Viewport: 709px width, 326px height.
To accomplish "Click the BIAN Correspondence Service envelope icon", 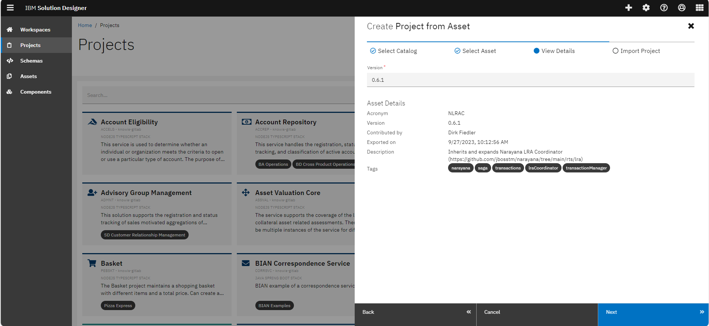I will pos(246,263).
